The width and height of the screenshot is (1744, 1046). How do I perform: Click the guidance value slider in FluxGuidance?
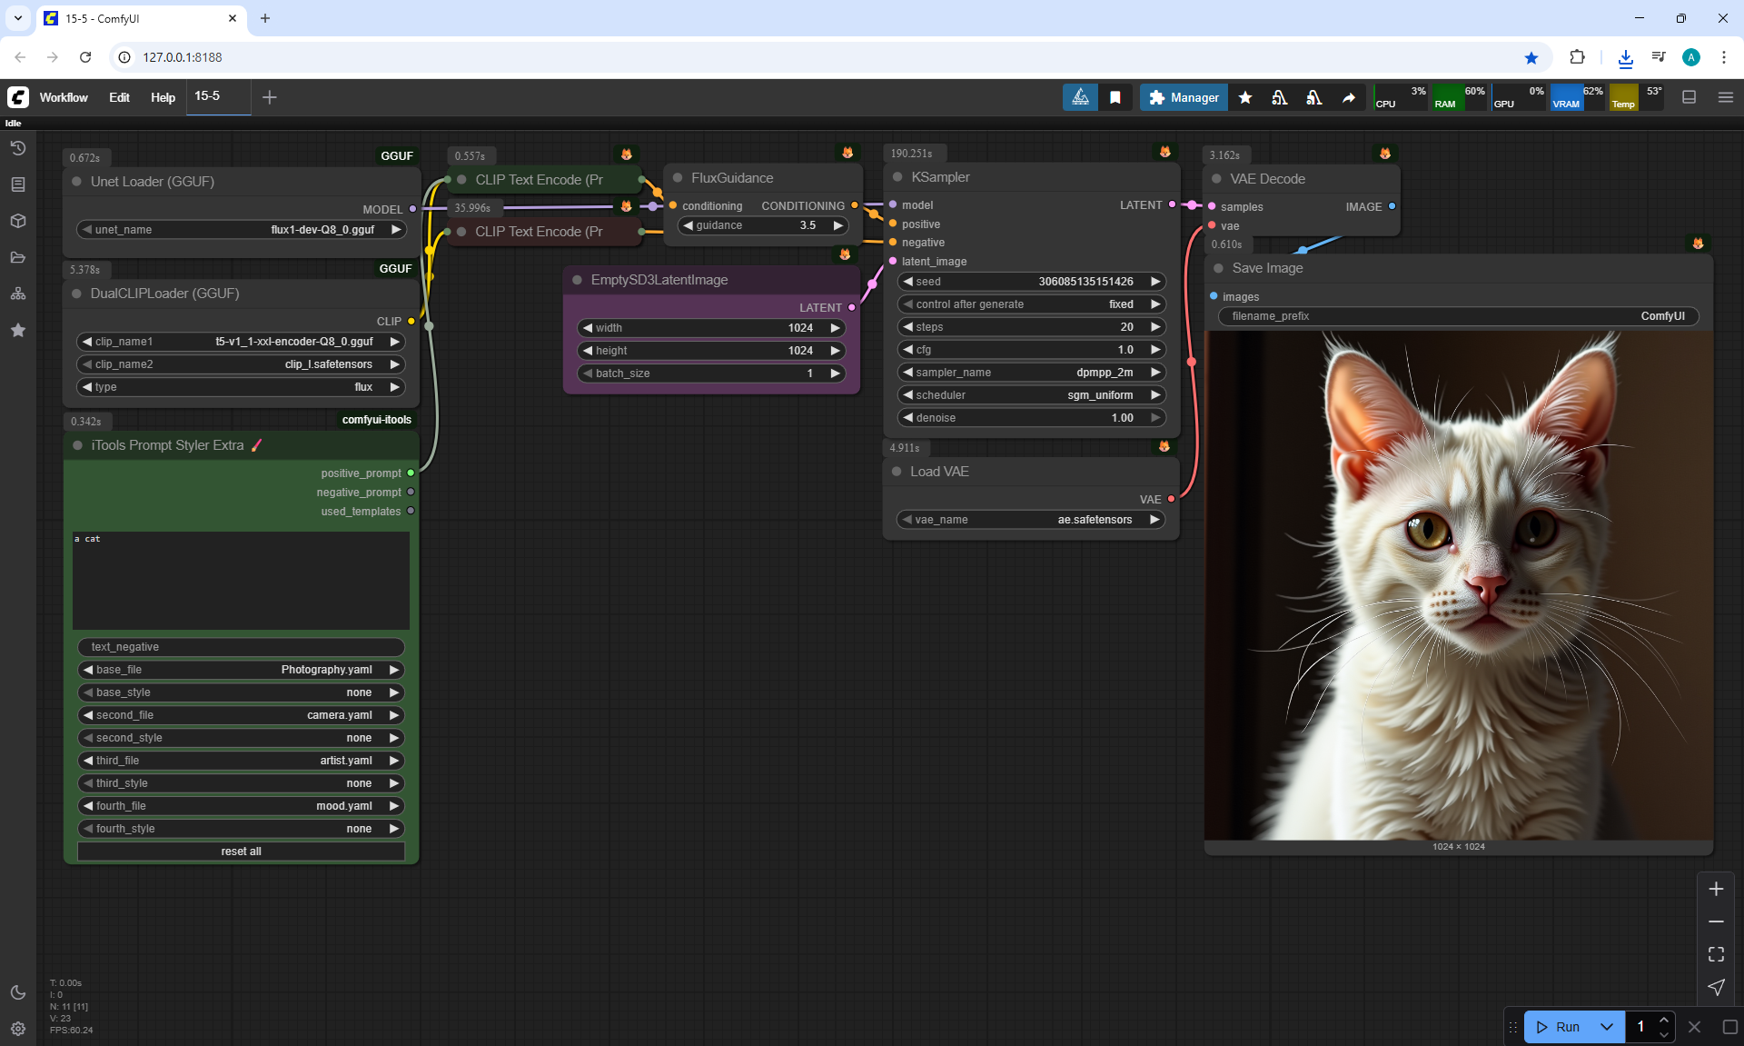pyautogui.click(x=763, y=225)
